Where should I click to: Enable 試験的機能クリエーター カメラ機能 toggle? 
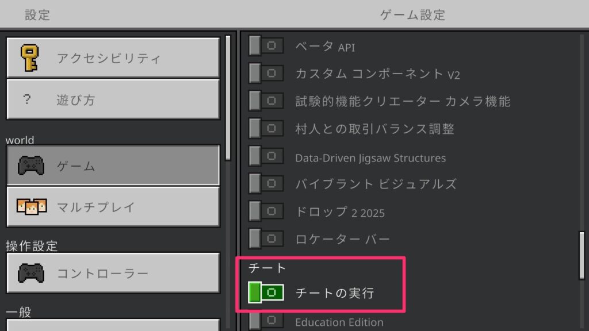[x=266, y=101]
